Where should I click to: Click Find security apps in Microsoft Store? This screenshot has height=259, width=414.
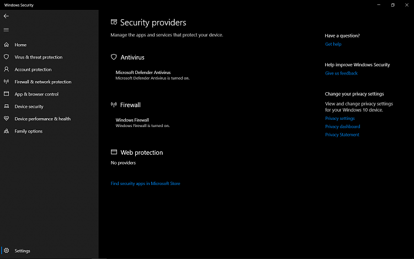(145, 183)
